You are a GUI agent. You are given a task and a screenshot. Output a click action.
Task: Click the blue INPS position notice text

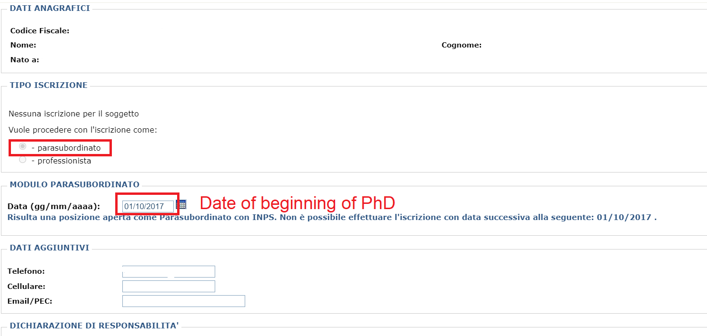(332, 217)
